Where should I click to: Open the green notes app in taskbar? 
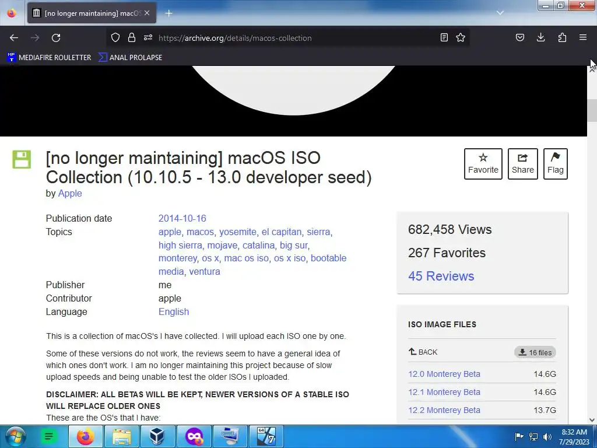pos(49,436)
